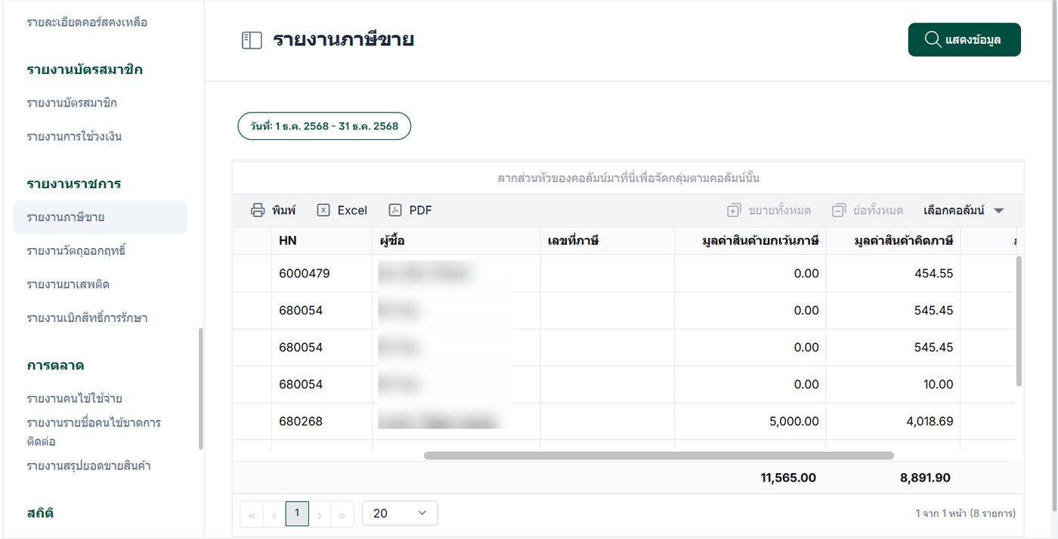
Task: Sort by the HN column header
Action: (288, 241)
